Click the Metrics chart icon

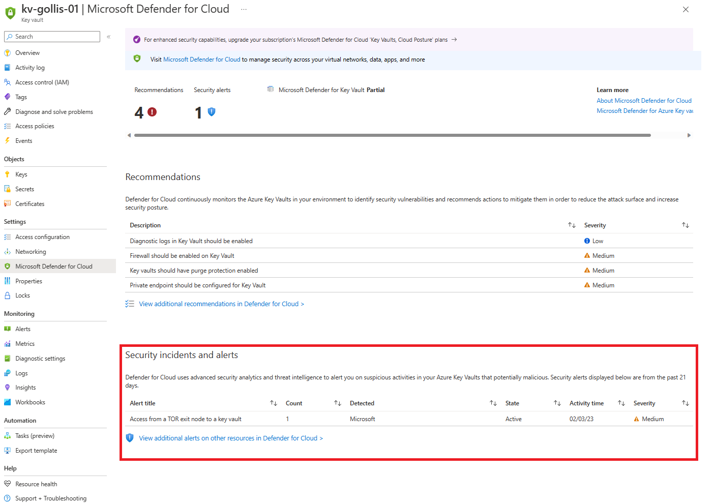7,344
